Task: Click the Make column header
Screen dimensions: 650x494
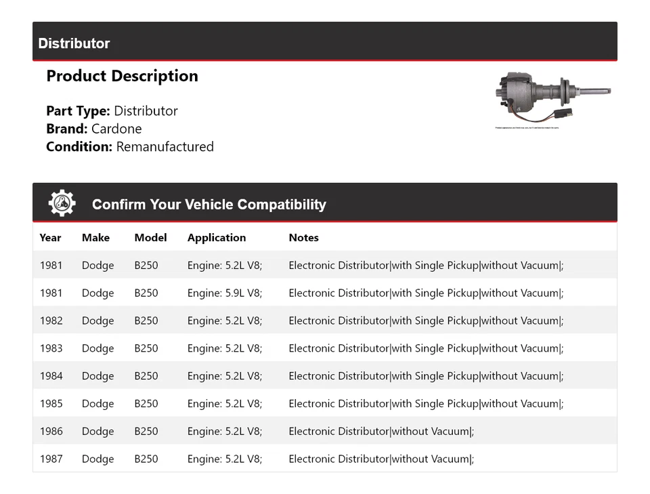Action: click(95, 238)
